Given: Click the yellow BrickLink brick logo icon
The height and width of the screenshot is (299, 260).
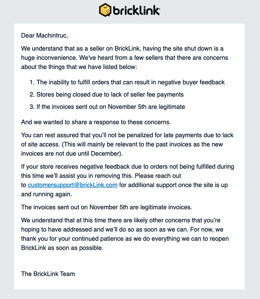Looking at the screenshot, I should [105, 10].
